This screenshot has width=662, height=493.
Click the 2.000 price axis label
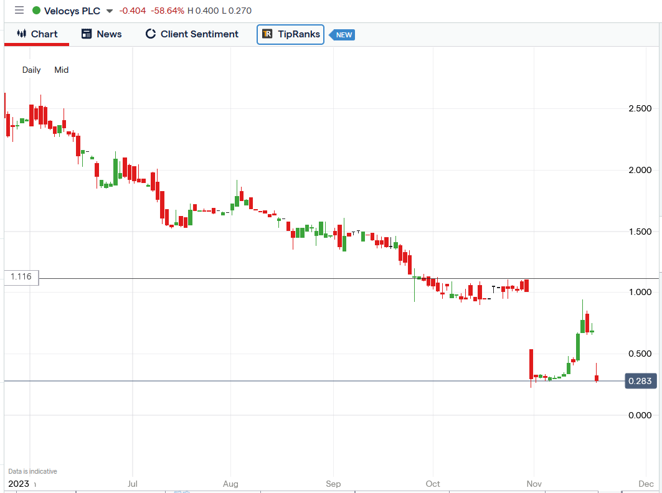[640, 170]
